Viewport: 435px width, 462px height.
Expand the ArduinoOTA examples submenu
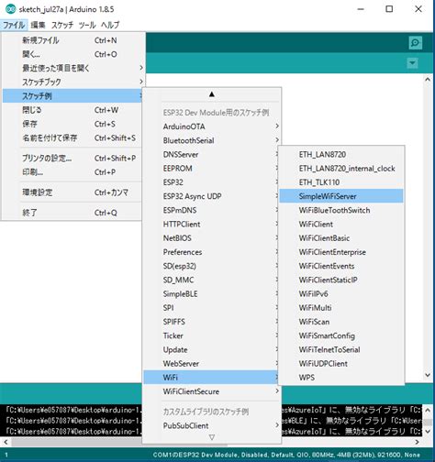(212, 126)
